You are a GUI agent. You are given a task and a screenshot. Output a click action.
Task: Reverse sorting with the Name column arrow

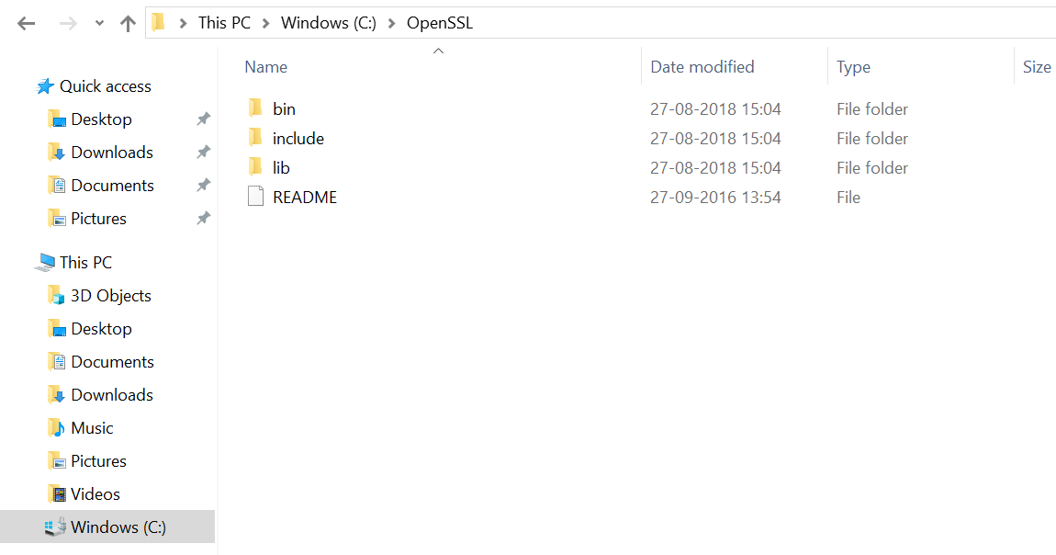(438, 51)
